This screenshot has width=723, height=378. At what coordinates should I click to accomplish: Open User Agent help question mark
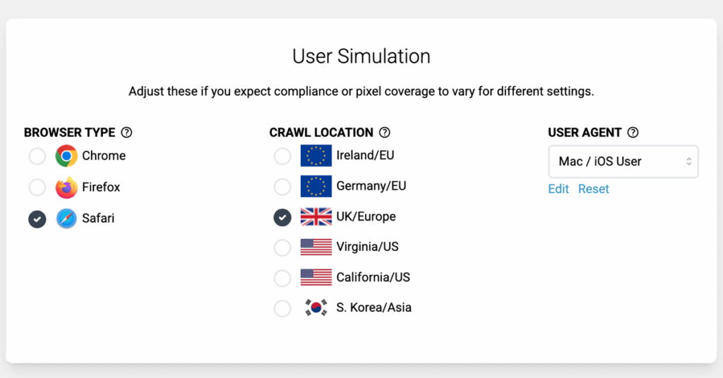[x=633, y=133]
